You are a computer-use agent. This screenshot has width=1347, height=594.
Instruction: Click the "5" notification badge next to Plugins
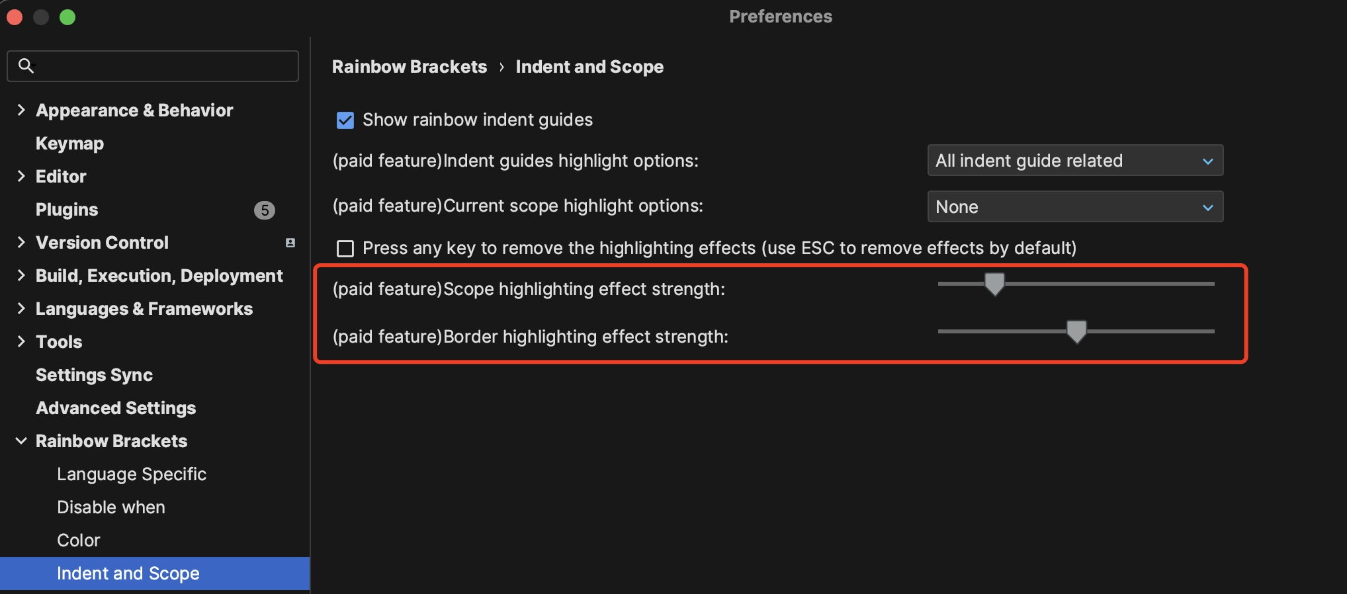coord(265,210)
